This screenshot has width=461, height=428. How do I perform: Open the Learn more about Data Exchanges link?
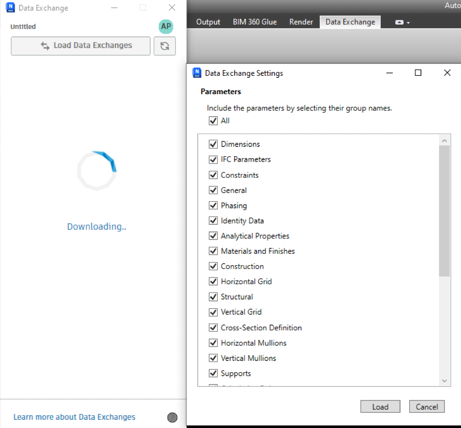tap(74, 417)
